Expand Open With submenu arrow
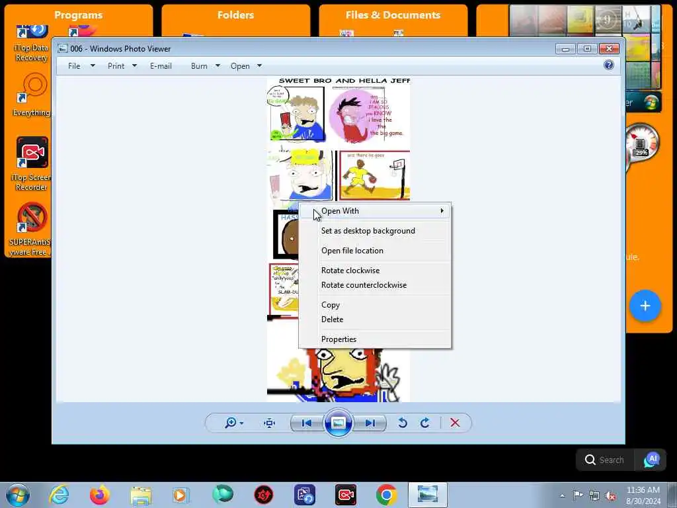This screenshot has width=677, height=508. pos(442,211)
